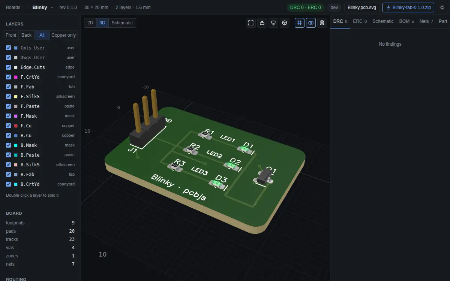Open the Blinky board dropdown
Viewport: 450px width, 281px height.
43,7
